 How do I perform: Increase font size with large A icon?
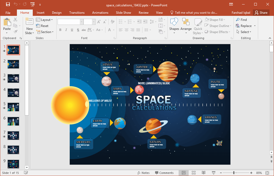point(99,22)
